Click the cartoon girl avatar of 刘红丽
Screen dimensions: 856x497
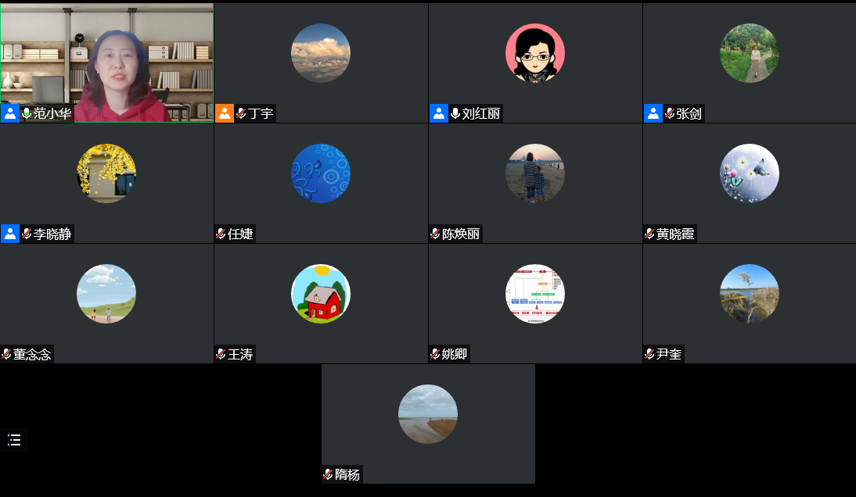pos(535,53)
